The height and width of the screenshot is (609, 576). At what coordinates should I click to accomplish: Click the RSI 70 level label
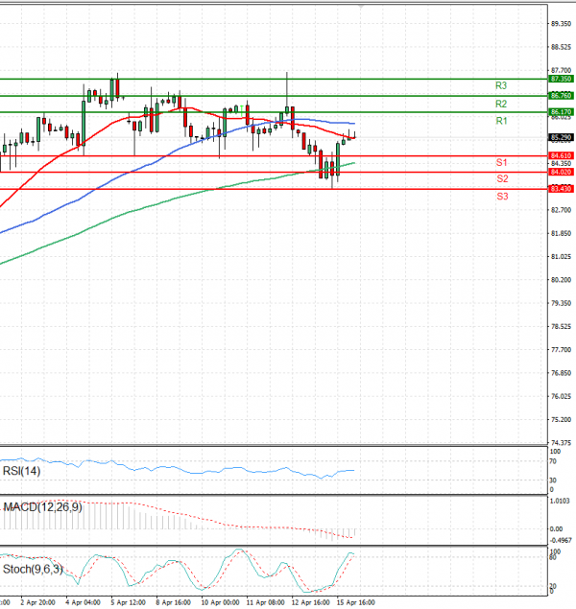(553, 461)
